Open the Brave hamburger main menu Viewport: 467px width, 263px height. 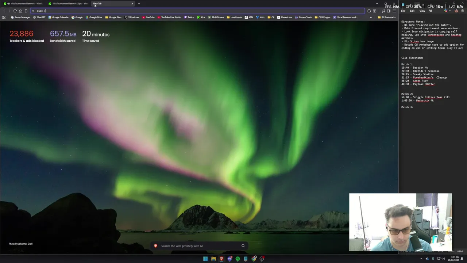pyautogui.click(x=394, y=11)
